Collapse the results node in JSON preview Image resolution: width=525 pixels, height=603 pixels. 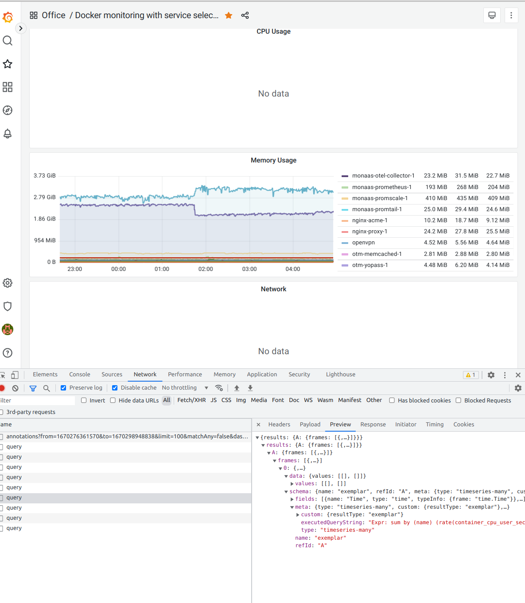click(x=263, y=445)
